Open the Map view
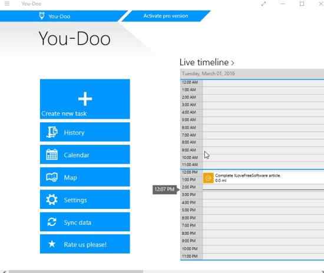Image resolution: width=324 pixels, height=273 pixels. click(x=85, y=177)
